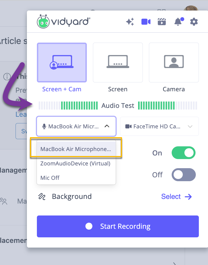Open the FaceTime HD Camera dropdown
The width and height of the screenshot is (208, 265).
tap(159, 126)
